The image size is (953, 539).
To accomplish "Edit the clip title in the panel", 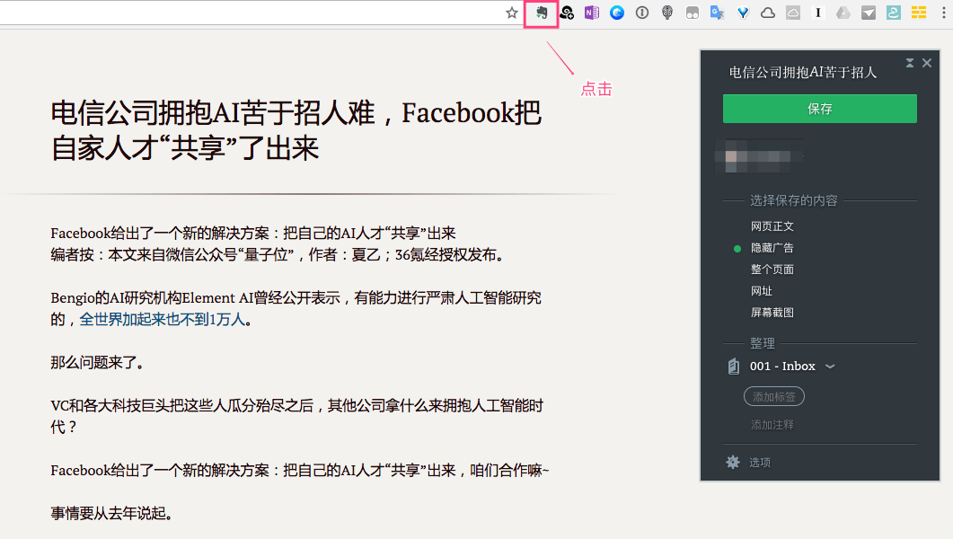I will [x=802, y=73].
